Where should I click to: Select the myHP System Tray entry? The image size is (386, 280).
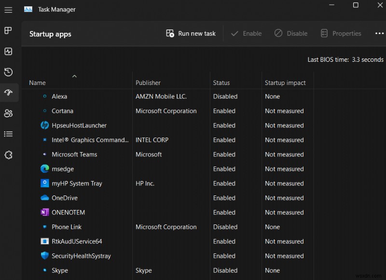pyautogui.click(x=77, y=183)
